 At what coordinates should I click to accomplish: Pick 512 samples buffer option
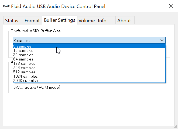point(89,72)
